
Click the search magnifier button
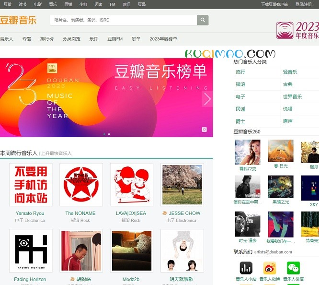point(203,20)
